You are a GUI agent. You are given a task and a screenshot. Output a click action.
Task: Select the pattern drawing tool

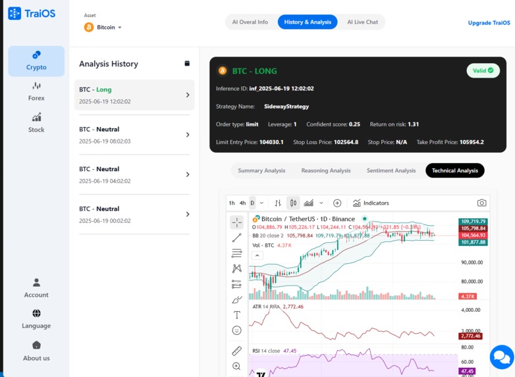point(236,268)
